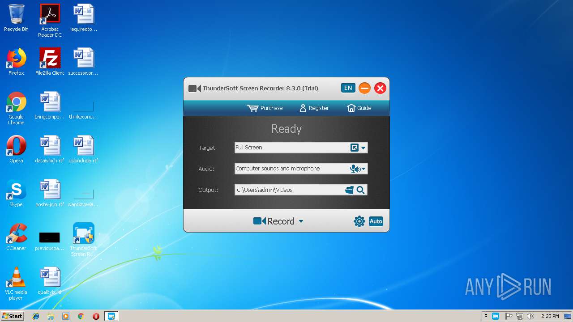Close the ThunderSoft Screen Recorder window
The height and width of the screenshot is (322, 573).
(380, 88)
